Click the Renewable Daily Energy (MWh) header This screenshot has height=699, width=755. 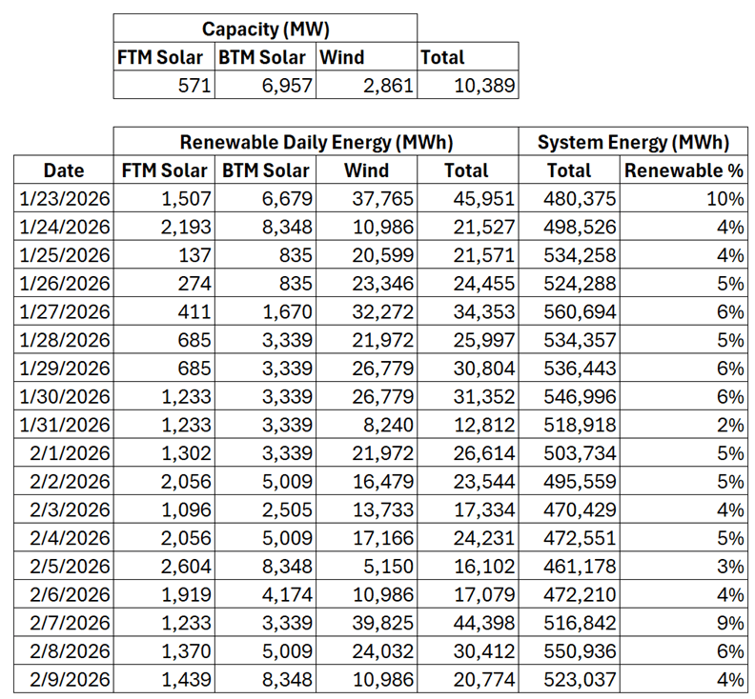pos(316,142)
